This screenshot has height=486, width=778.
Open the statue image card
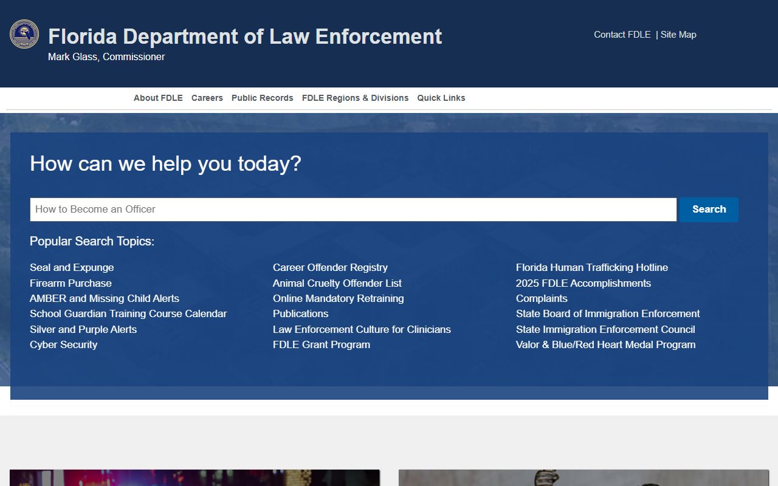(583, 477)
